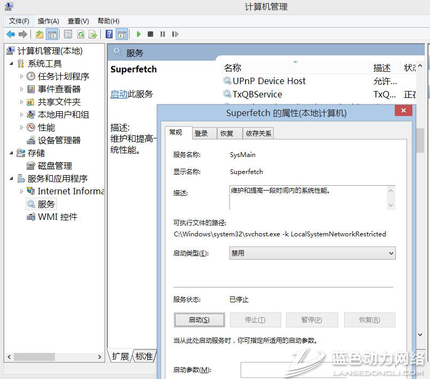This screenshot has width=430, height=379.
Task: Expand the 任务计划程序 node
Action: pos(22,76)
